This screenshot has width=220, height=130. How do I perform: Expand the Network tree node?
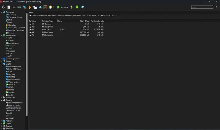(x=2, y=121)
